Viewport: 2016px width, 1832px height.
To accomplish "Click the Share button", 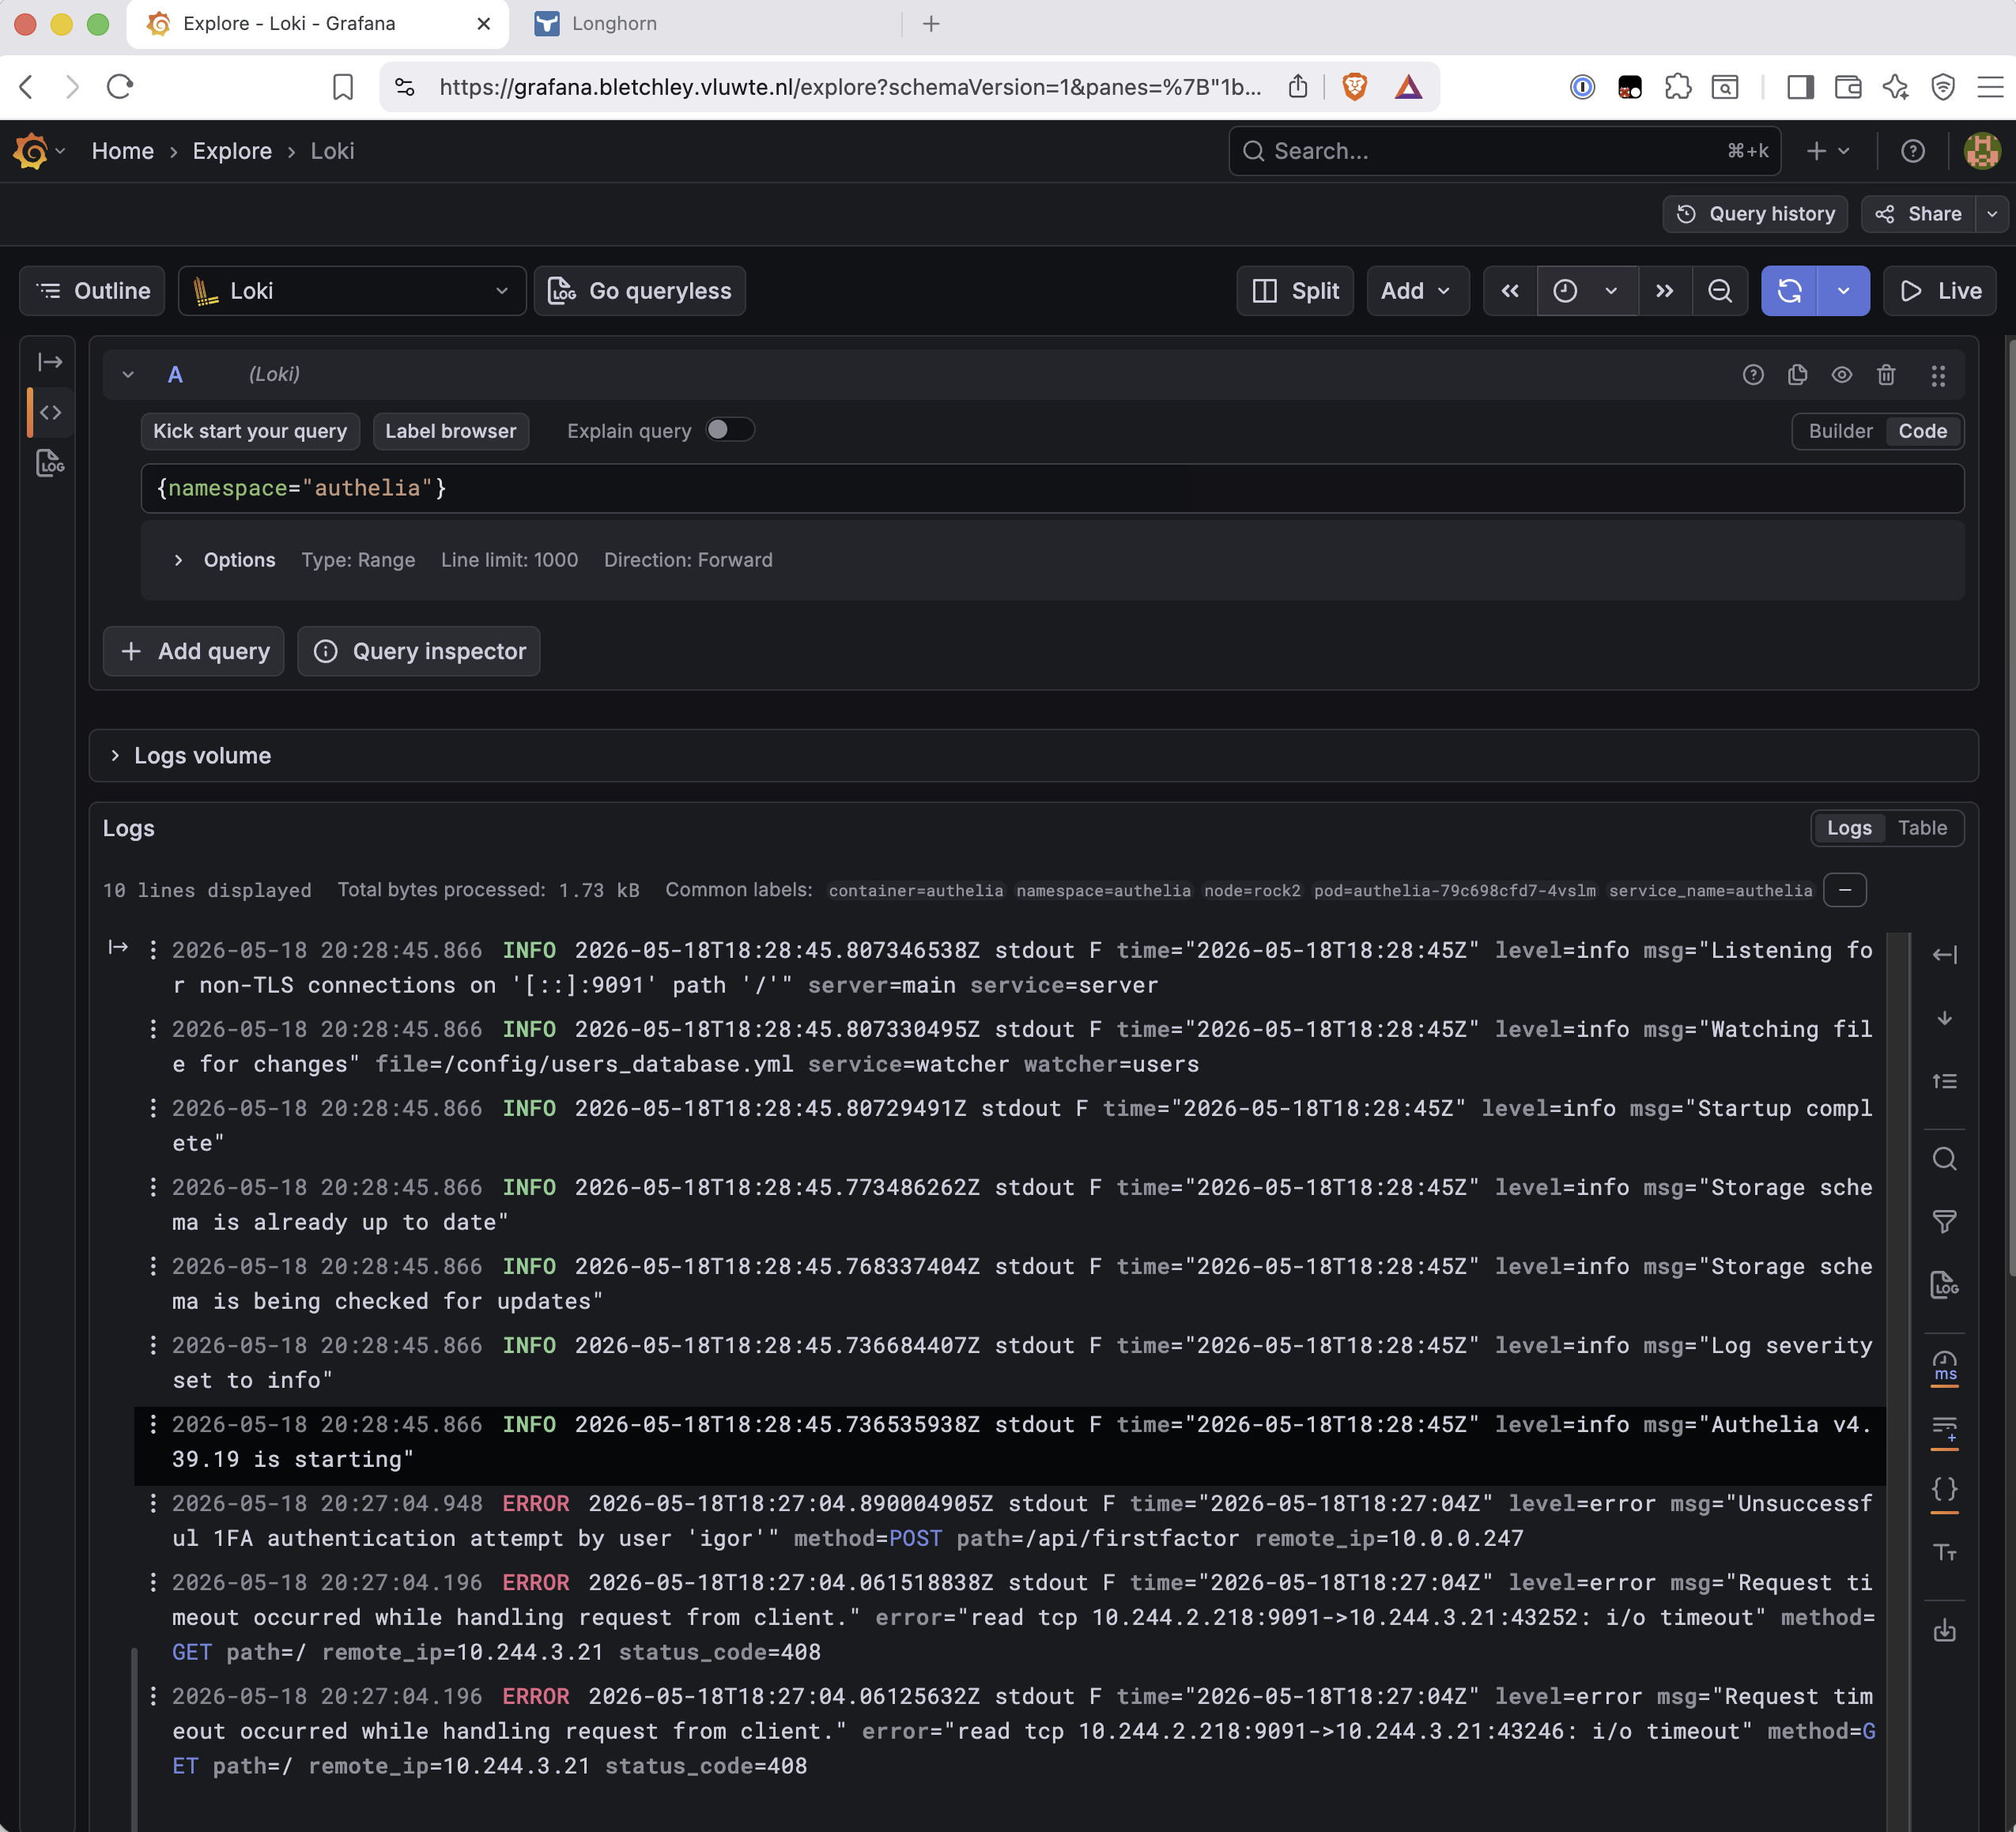I will coord(1918,214).
